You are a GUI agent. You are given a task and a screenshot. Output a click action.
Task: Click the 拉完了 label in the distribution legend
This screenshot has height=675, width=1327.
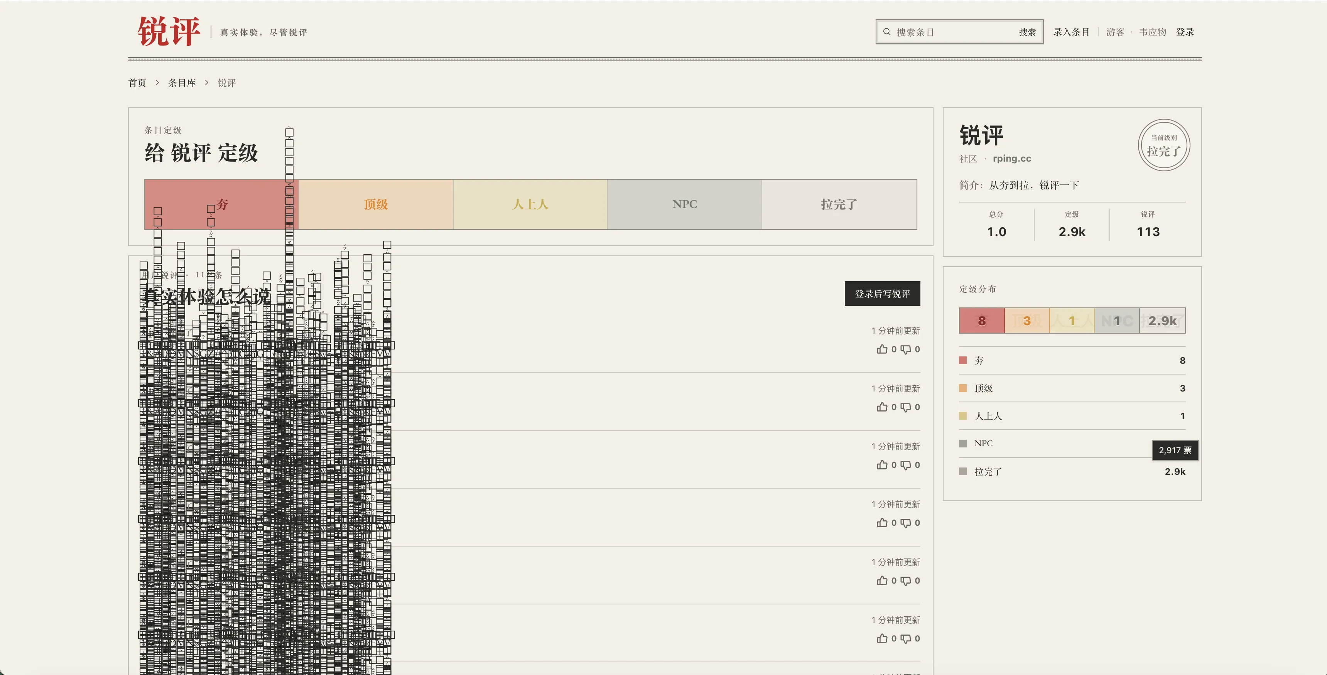[x=988, y=471]
